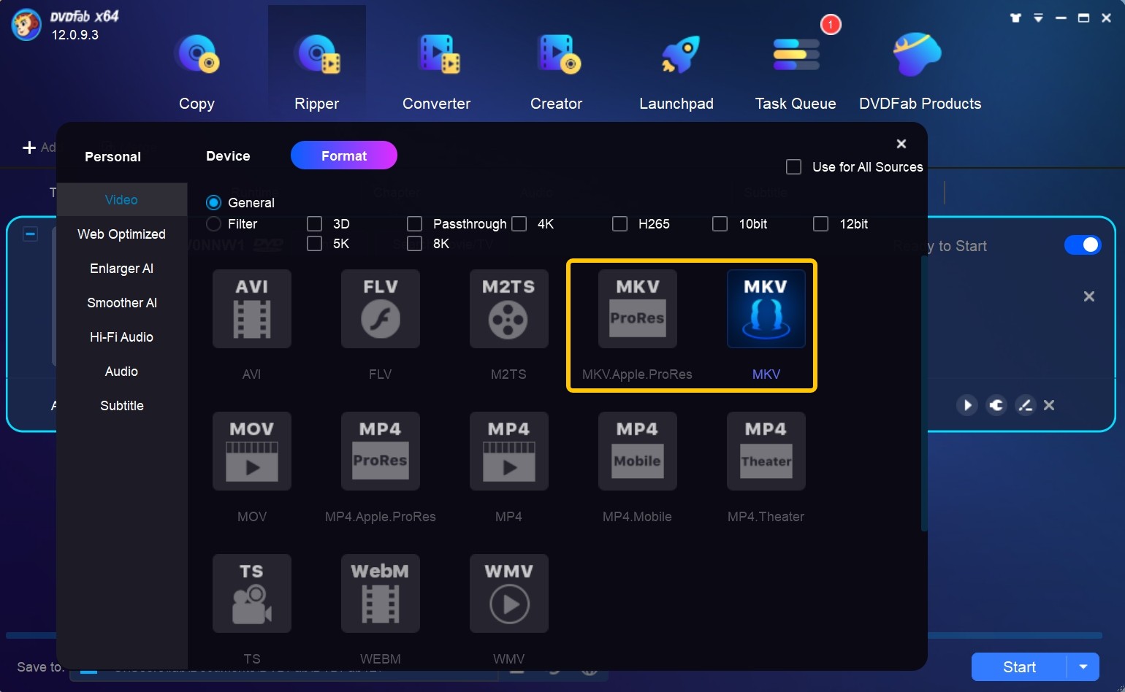
Task: Select the Filter radio button
Action: 213,224
